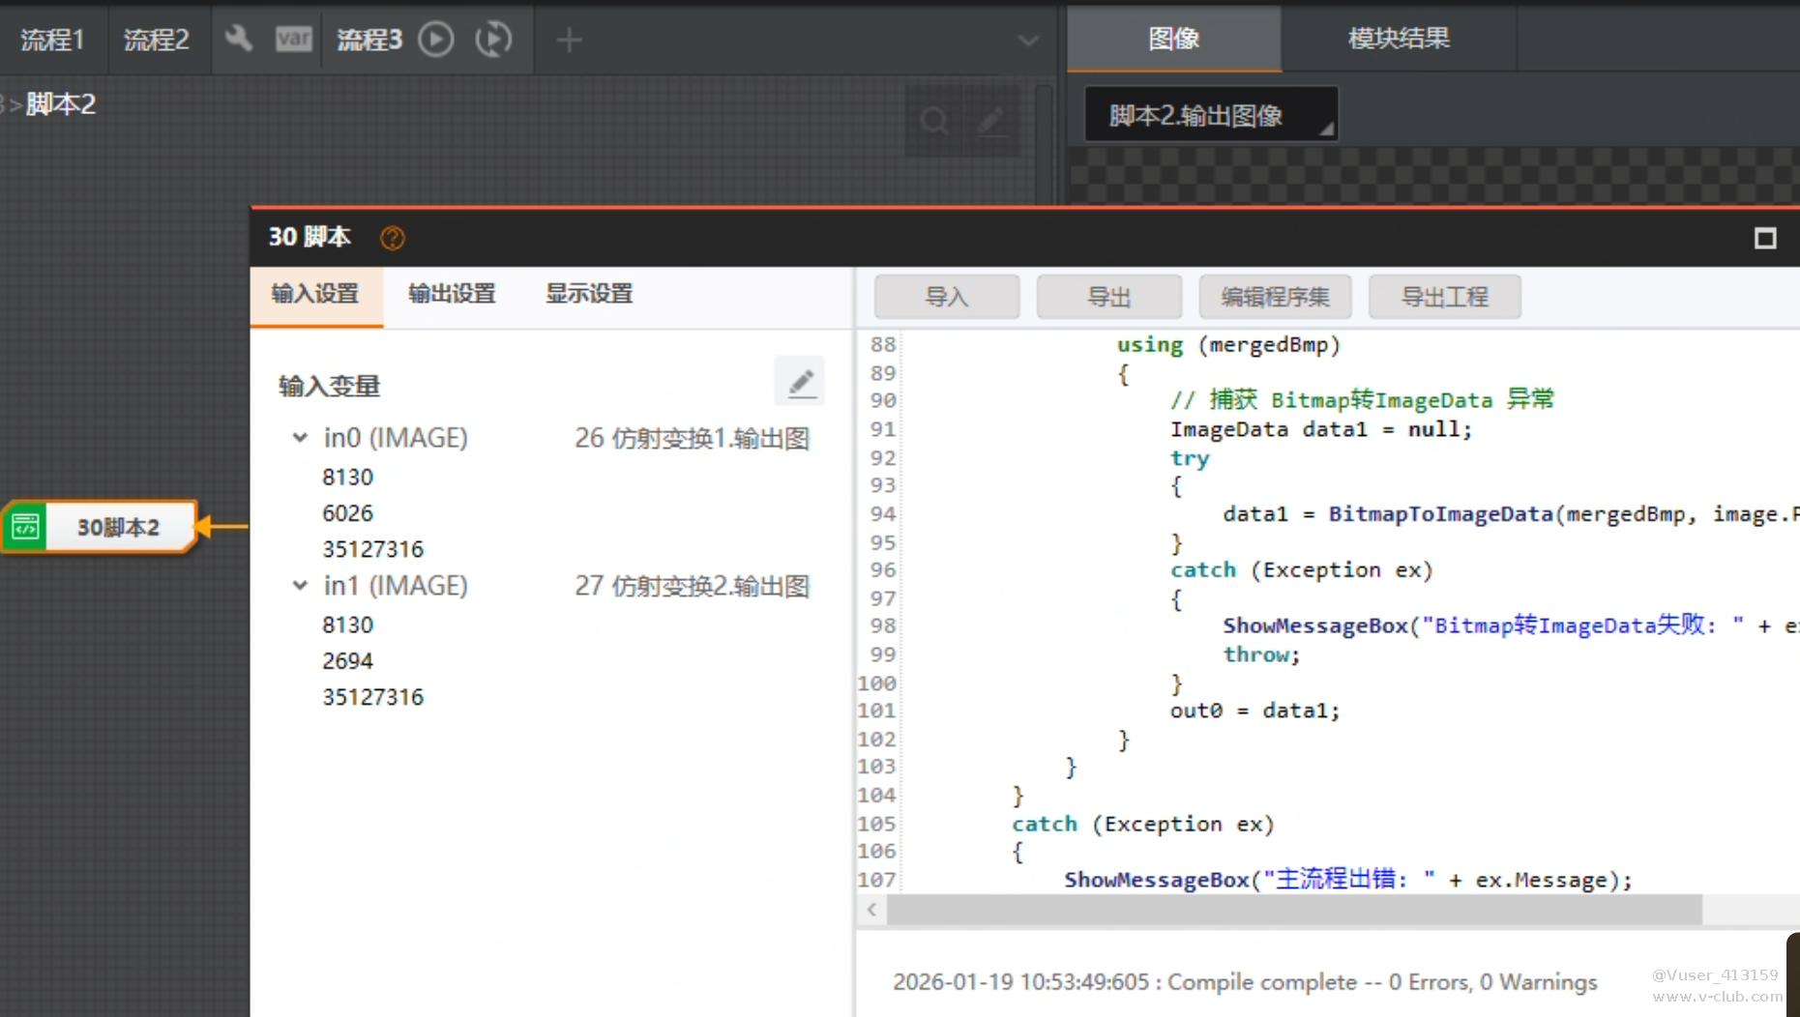Open the global variable (var) icon

pos(293,39)
